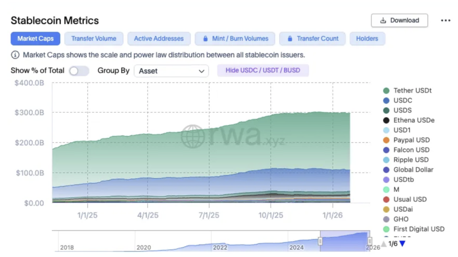Click the GHO legend label
The height and width of the screenshot is (257, 458).
point(401,219)
